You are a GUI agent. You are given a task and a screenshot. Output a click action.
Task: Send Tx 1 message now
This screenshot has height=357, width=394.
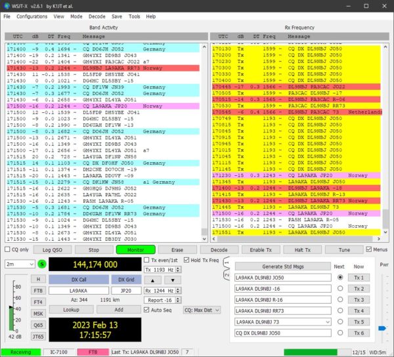pos(359,278)
